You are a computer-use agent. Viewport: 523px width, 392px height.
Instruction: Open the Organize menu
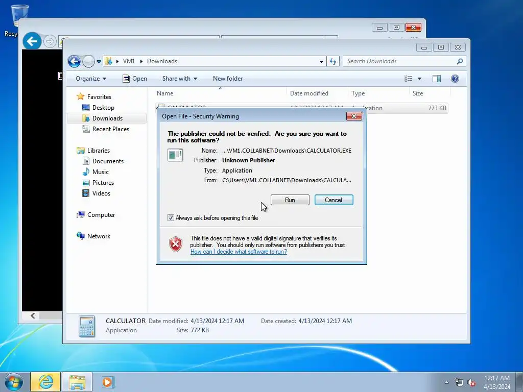(91, 79)
